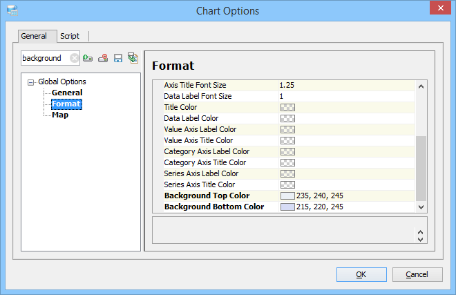Viewport: 456px width, 295px height.
Task: Clear the background search text
Action: (x=74, y=59)
